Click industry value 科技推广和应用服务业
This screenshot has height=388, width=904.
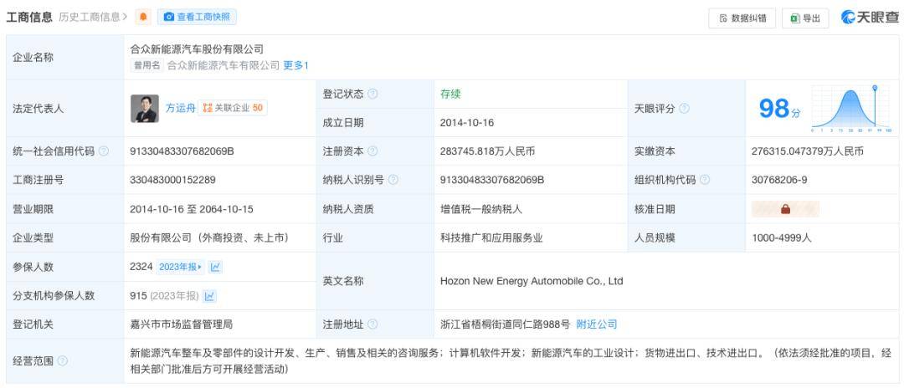click(491, 237)
